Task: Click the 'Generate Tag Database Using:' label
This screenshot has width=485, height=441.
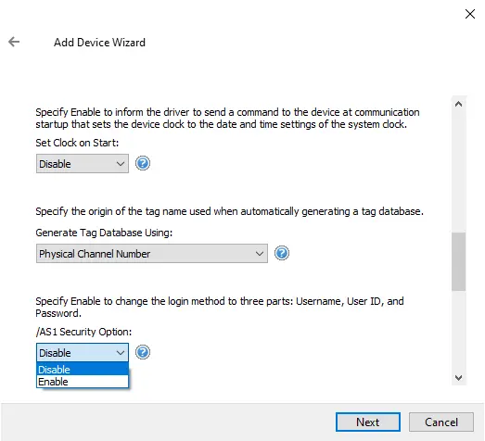Action: [104, 233]
